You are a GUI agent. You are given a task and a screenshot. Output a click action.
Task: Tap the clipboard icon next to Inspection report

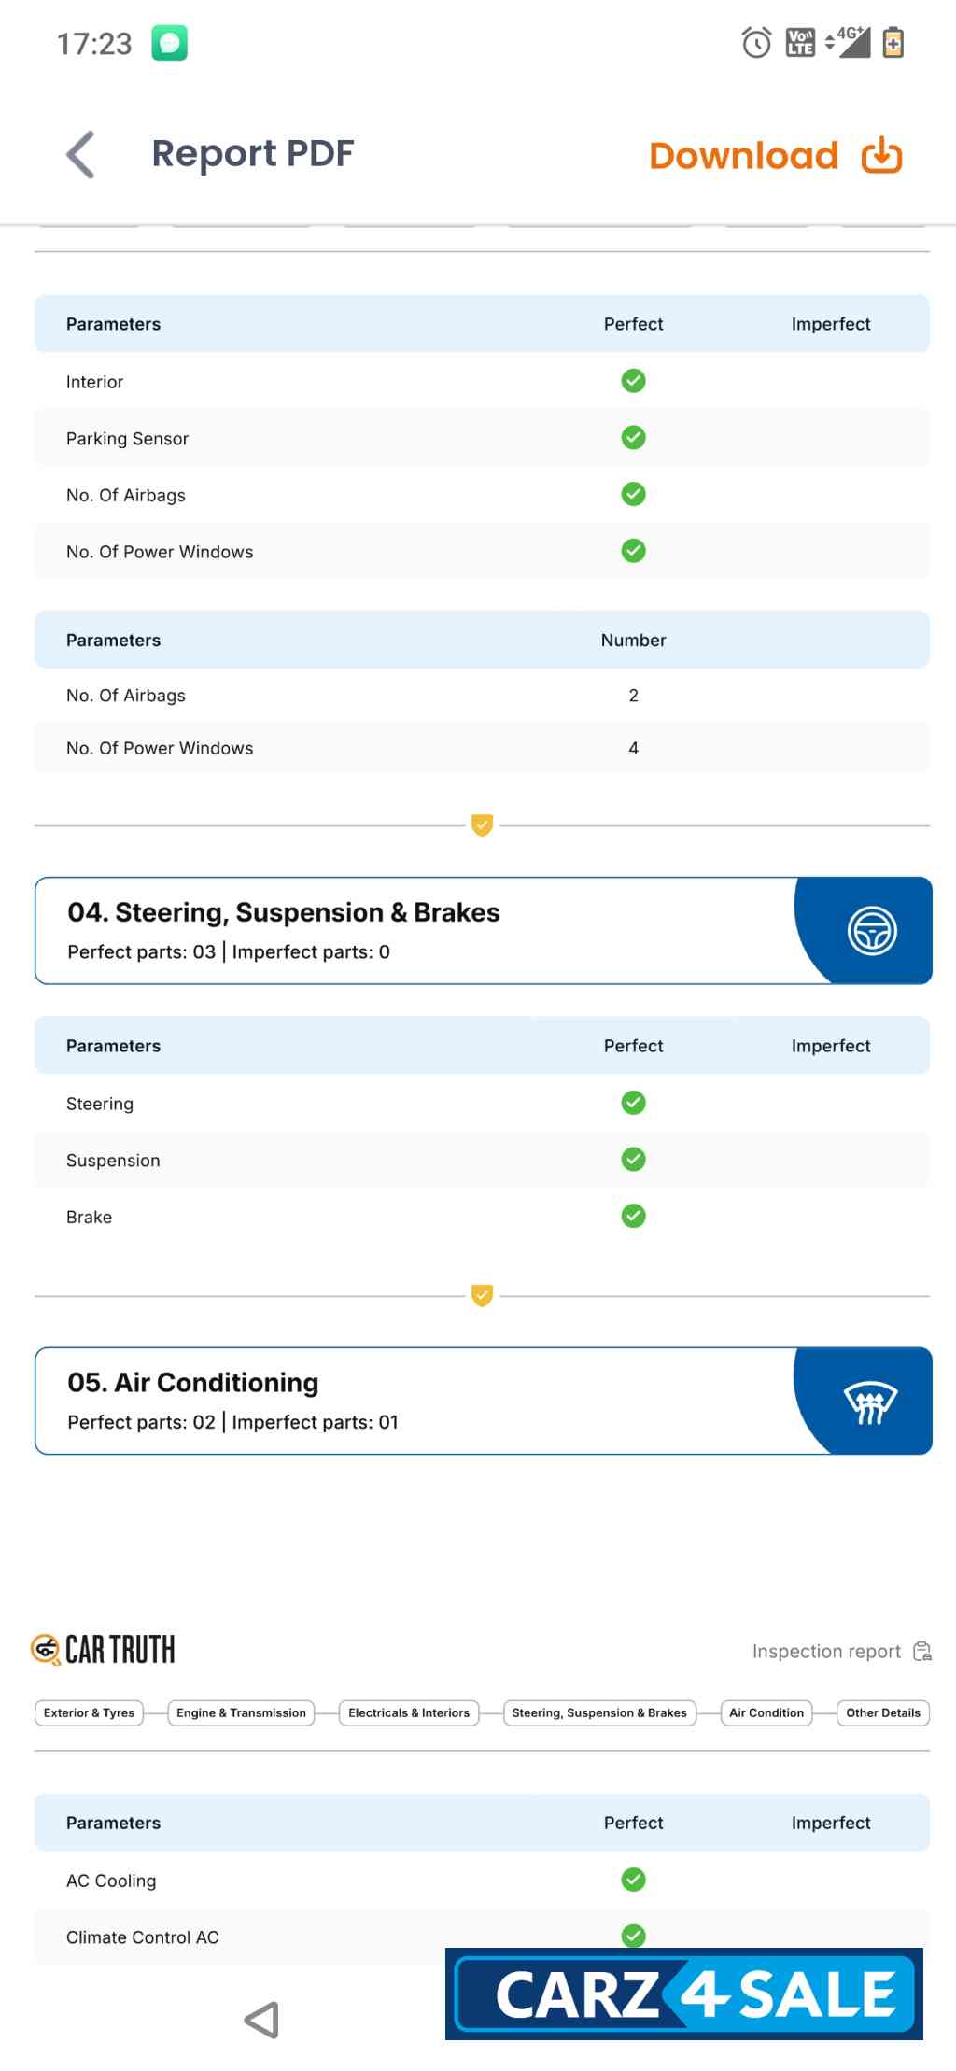pos(922,1651)
